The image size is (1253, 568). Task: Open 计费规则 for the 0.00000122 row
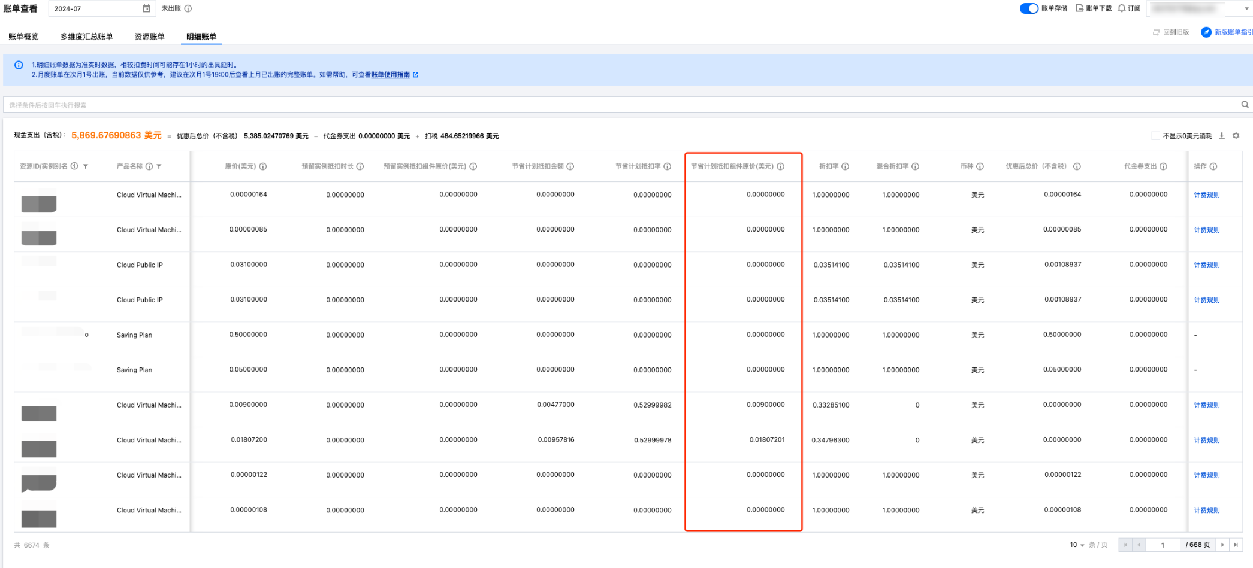pos(1207,475)
